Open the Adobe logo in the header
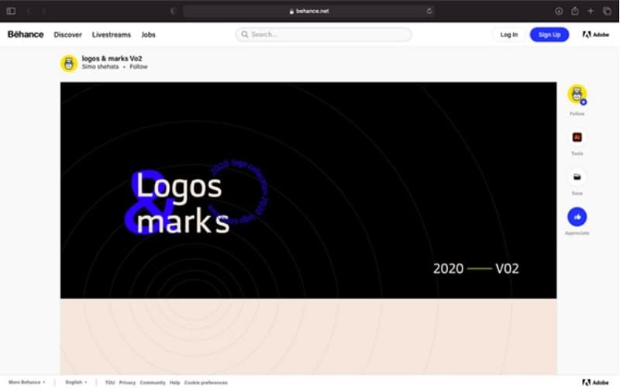 [595, 35]
